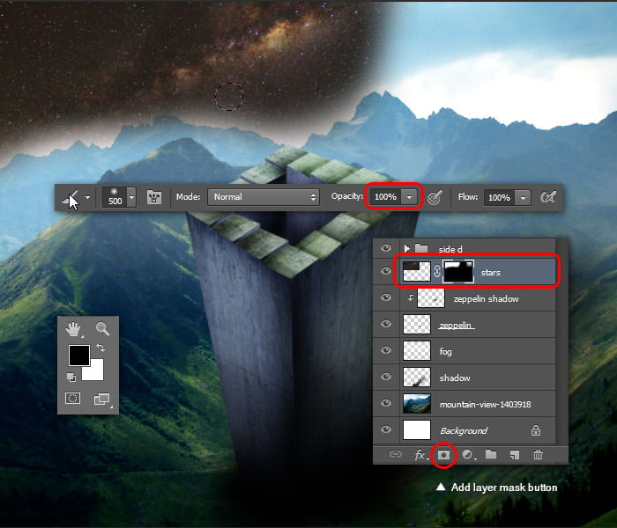
Task: Hide the stars layer
Action: pos(386,271)
